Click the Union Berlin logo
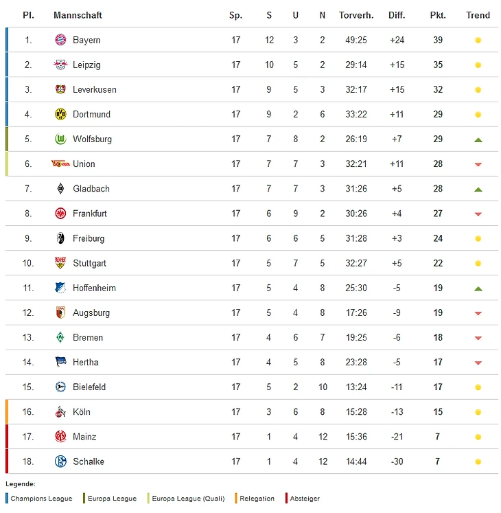Viewport: 501px width, 513px height. (60, 163)
